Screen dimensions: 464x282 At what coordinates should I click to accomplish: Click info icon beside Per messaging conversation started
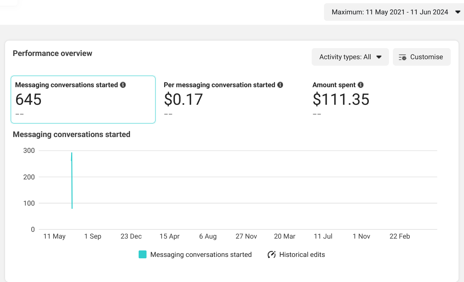pyautogui.click(x=280, y=85)
